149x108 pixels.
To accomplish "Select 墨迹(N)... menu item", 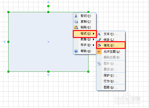I will pyautogui.click(x=111, y=69).
